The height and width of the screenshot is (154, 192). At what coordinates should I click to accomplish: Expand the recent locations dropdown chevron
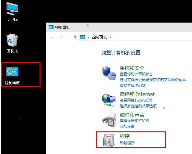(x=68, y=38)
